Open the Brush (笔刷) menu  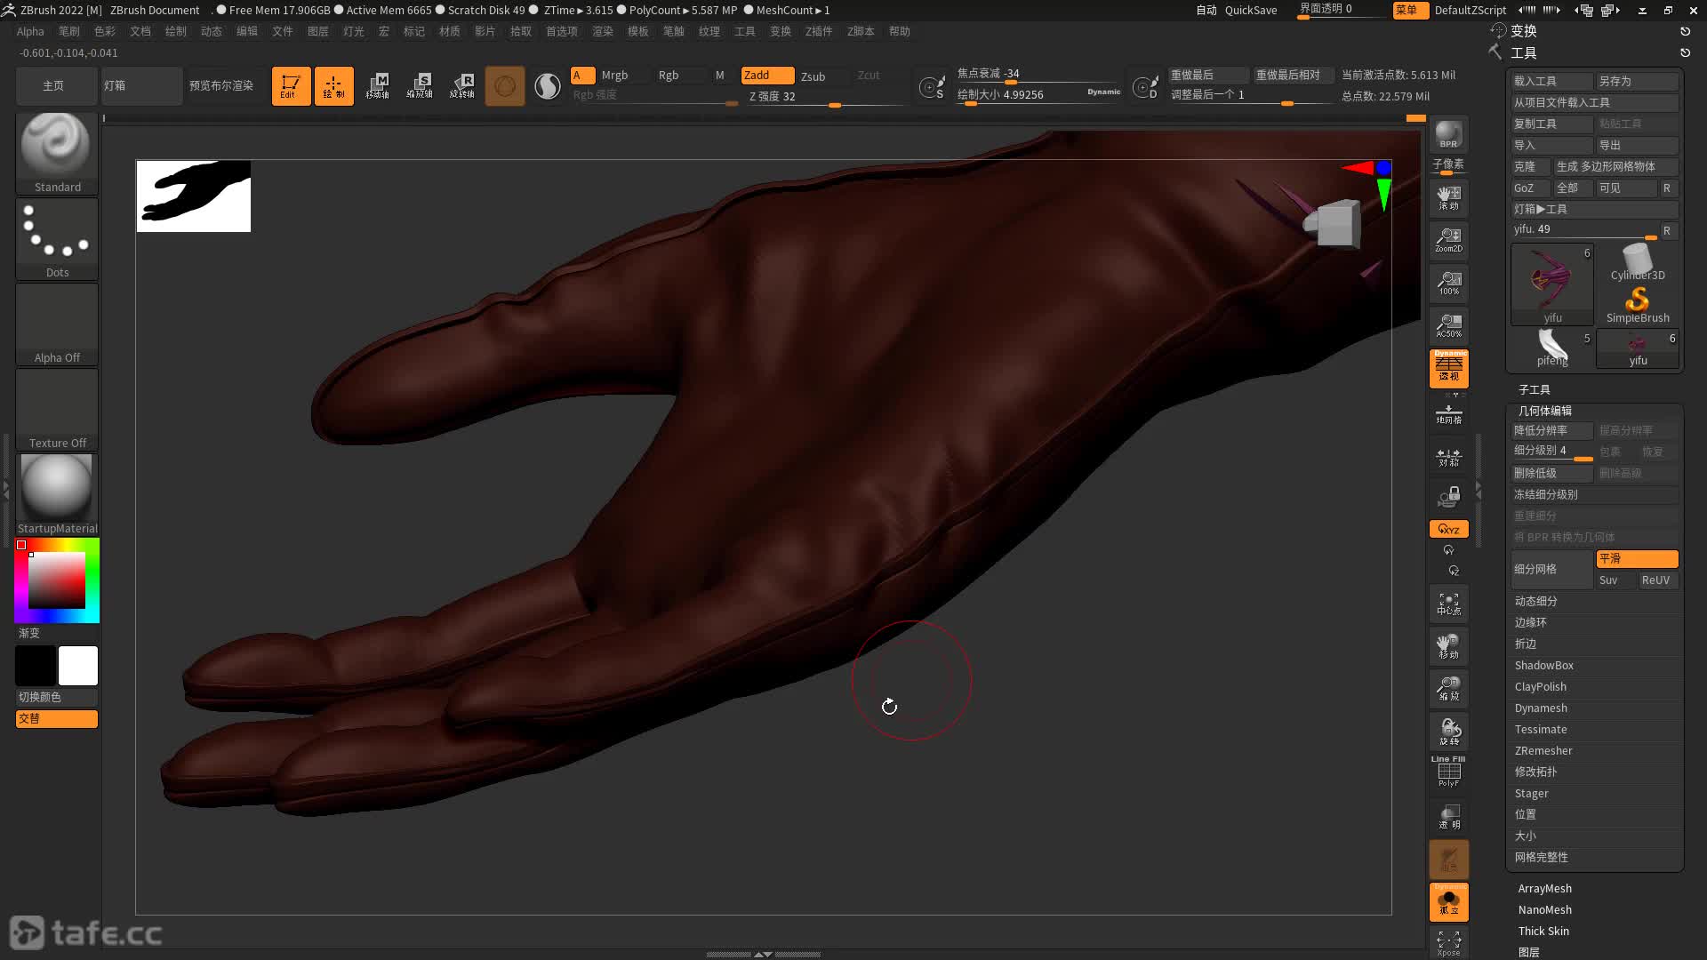68,31
